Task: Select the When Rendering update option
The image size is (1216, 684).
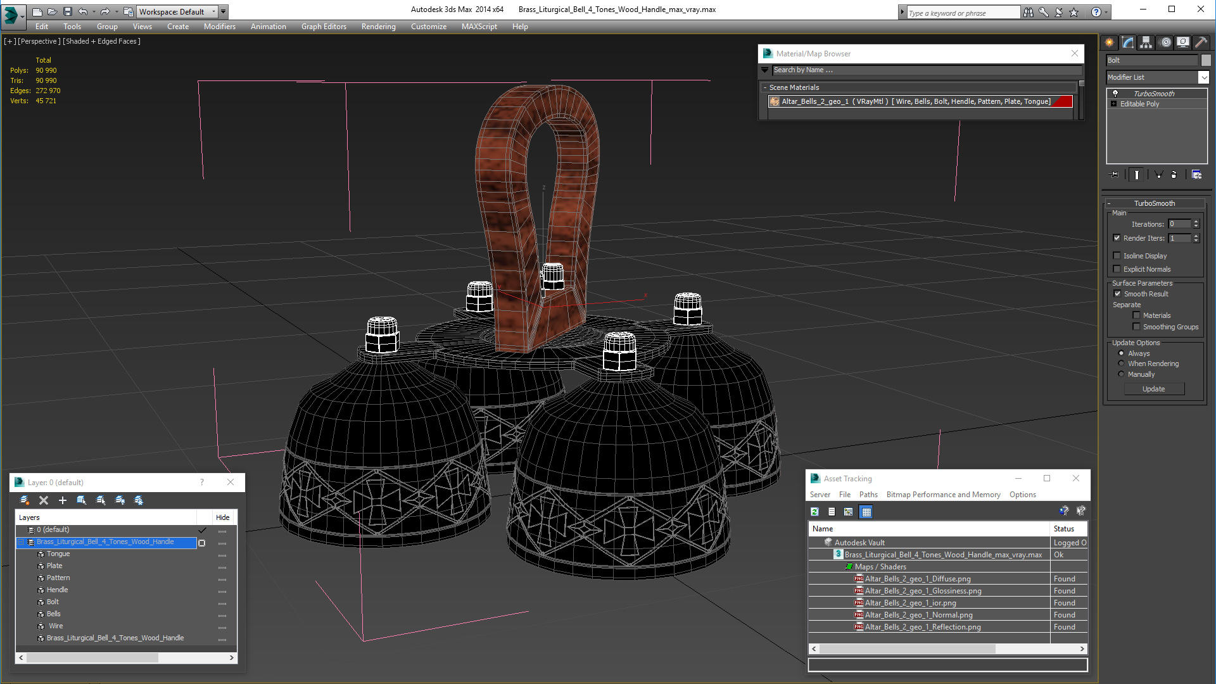Action: point(1122,364)
